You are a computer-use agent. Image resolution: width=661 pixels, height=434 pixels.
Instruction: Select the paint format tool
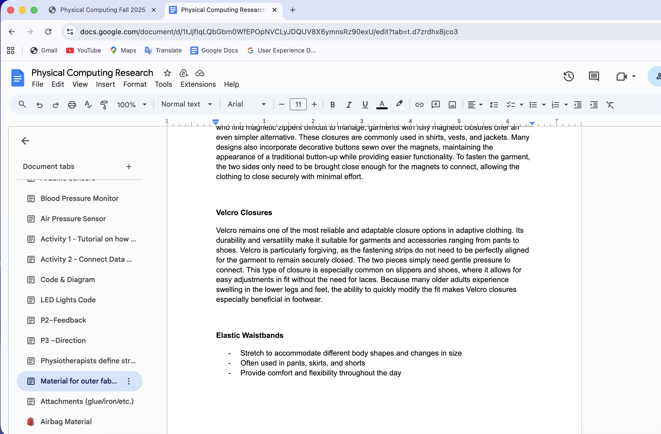104,105
